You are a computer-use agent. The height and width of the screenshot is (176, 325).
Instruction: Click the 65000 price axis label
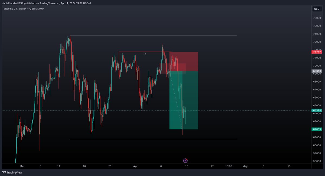tap(317, 106)
